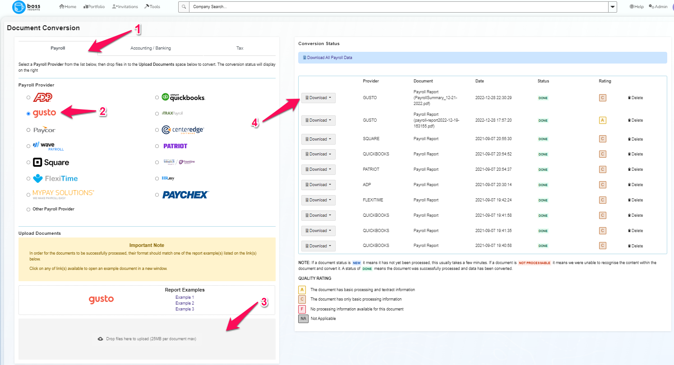
Task: Open the Portfolio menu item
Action: pos(94,7)
